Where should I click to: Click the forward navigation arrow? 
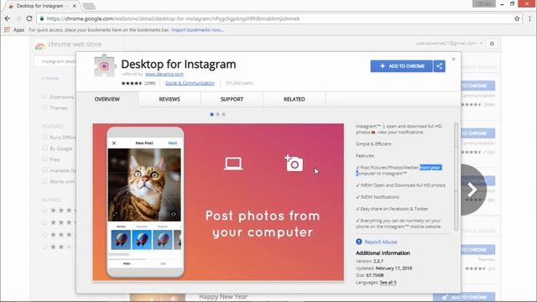pos(18,18)
